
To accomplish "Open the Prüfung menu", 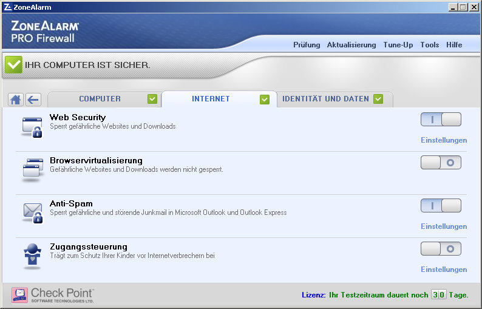I will click(x=307, y=45).
